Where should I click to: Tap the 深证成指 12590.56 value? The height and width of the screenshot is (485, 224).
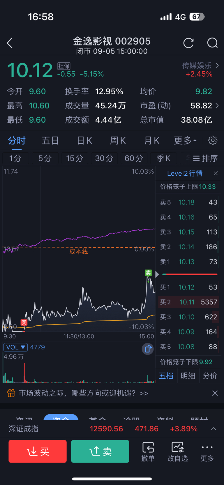point(106,429)
